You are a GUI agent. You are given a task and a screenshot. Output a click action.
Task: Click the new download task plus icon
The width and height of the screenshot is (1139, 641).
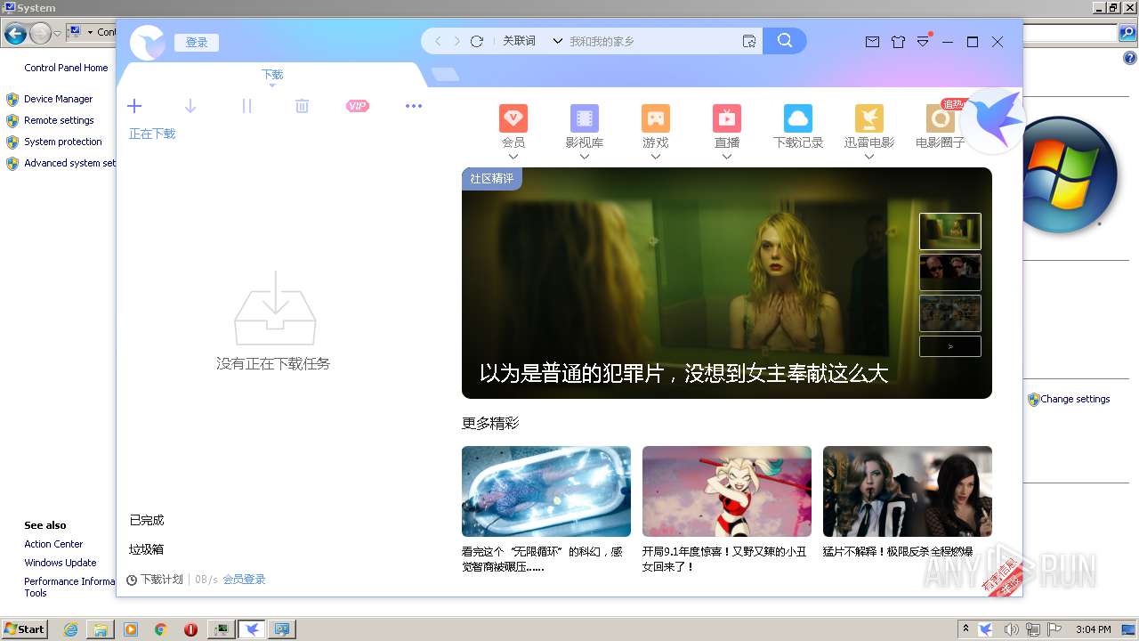(x=134, y=106)
